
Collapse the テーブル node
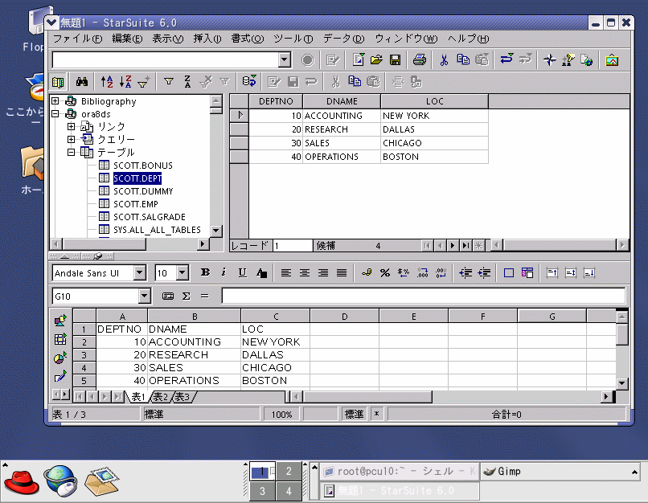(71, 152)
